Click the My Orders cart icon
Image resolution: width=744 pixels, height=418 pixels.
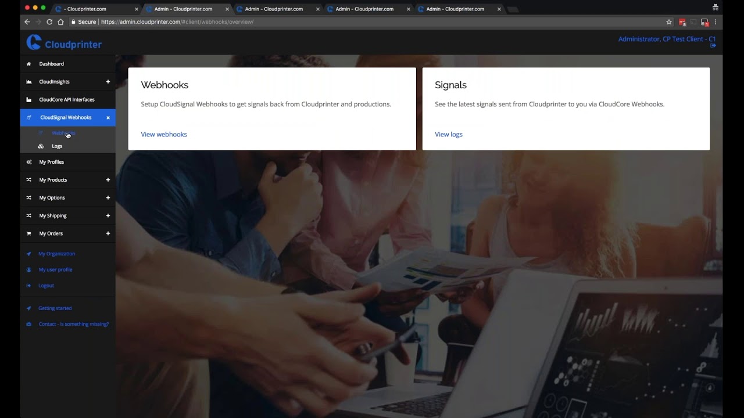click(29, 233)
